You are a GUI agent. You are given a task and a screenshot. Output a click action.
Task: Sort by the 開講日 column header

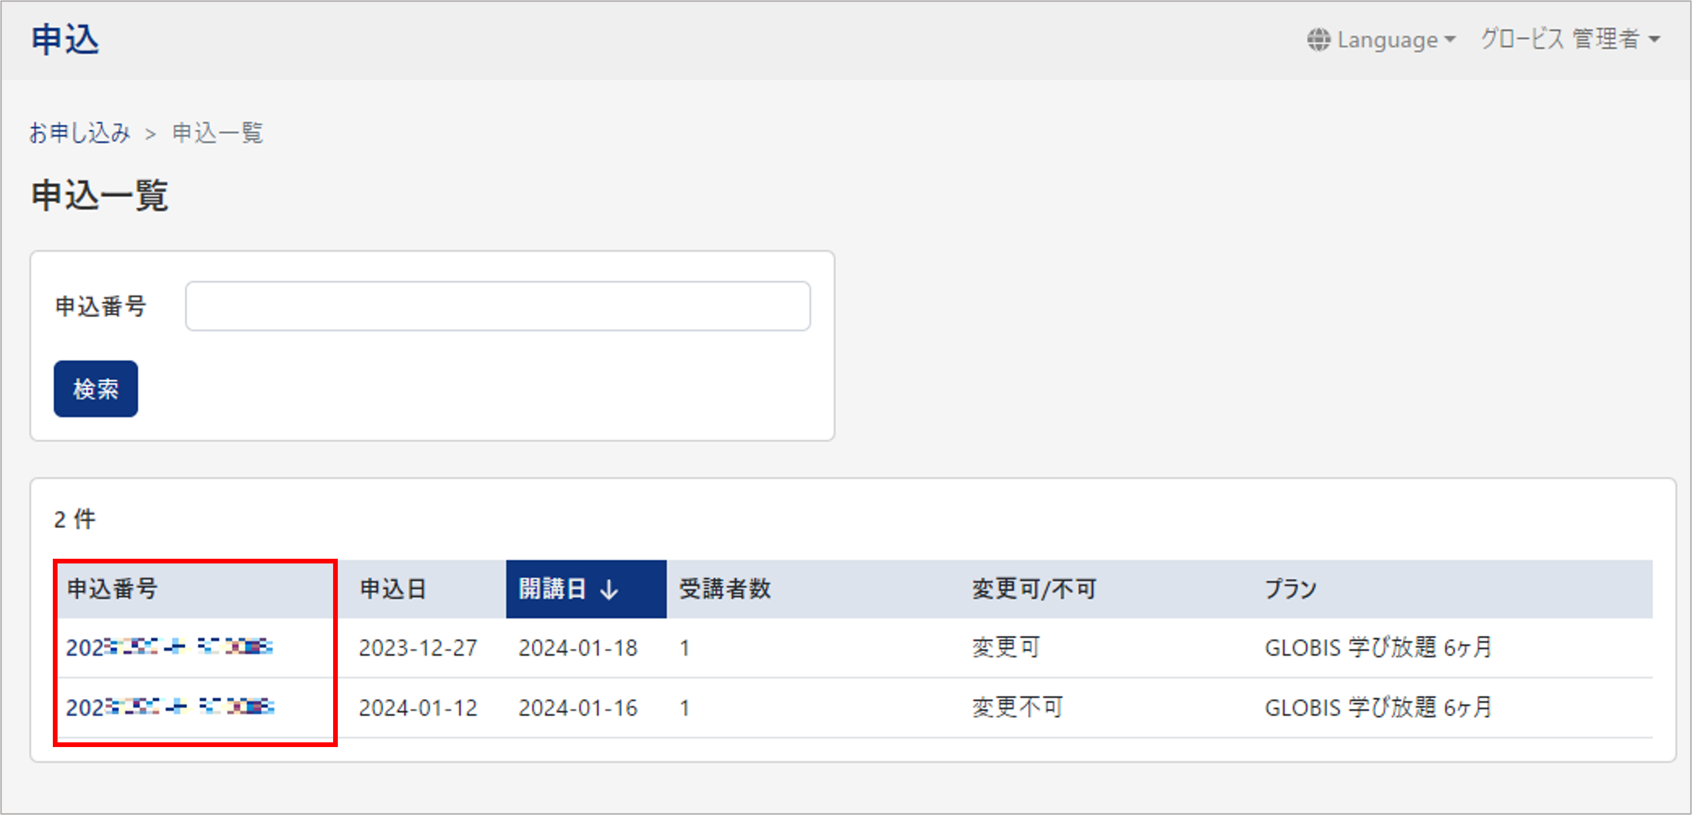click(x=553, y=588)
